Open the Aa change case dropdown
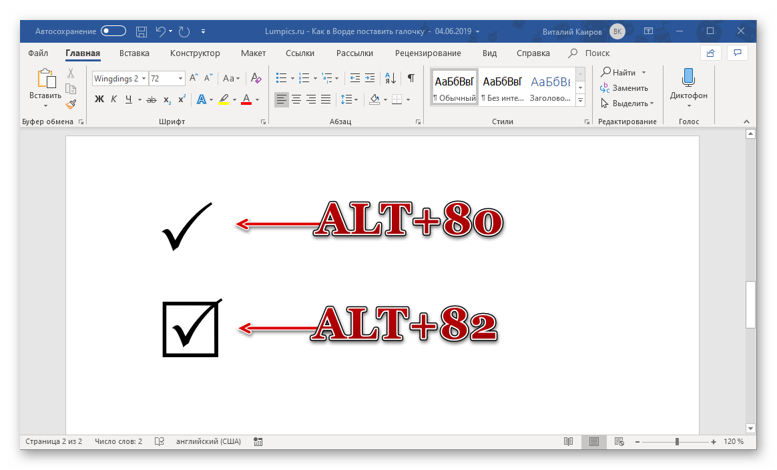The image size is (777, 470). coord(231,78)
